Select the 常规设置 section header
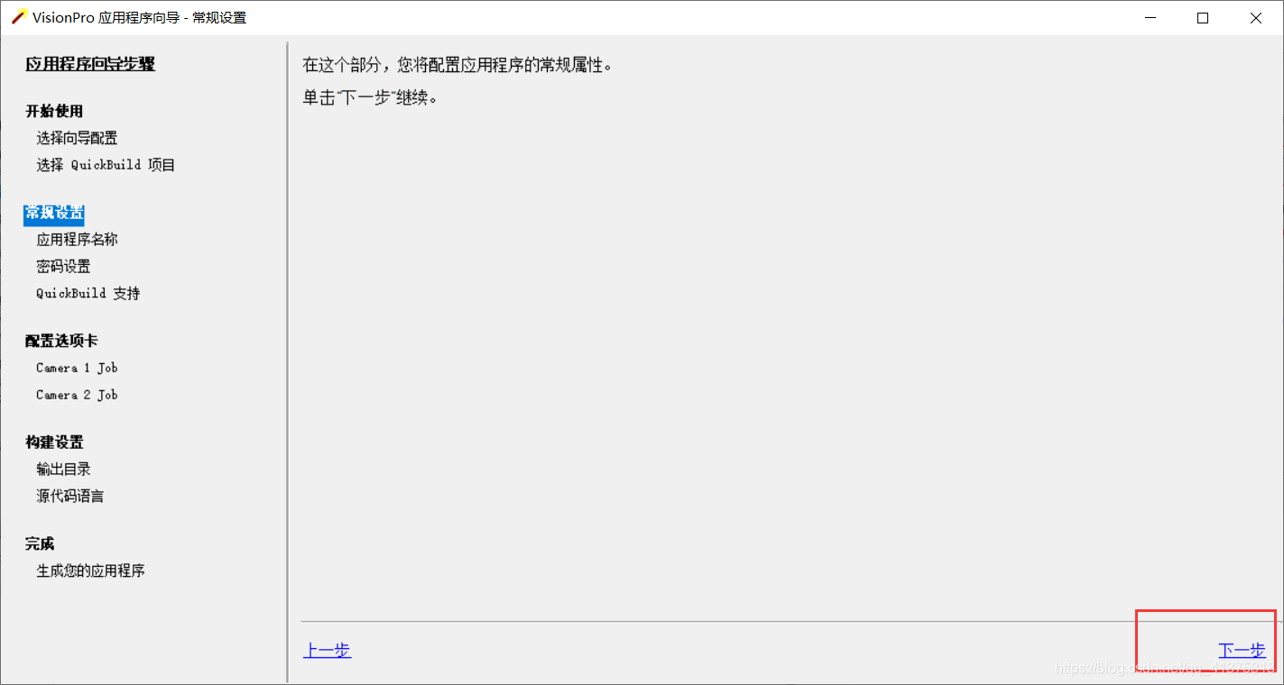This screenshot has height=685, width=1284. pyautogui.click(x=54, y=214)
